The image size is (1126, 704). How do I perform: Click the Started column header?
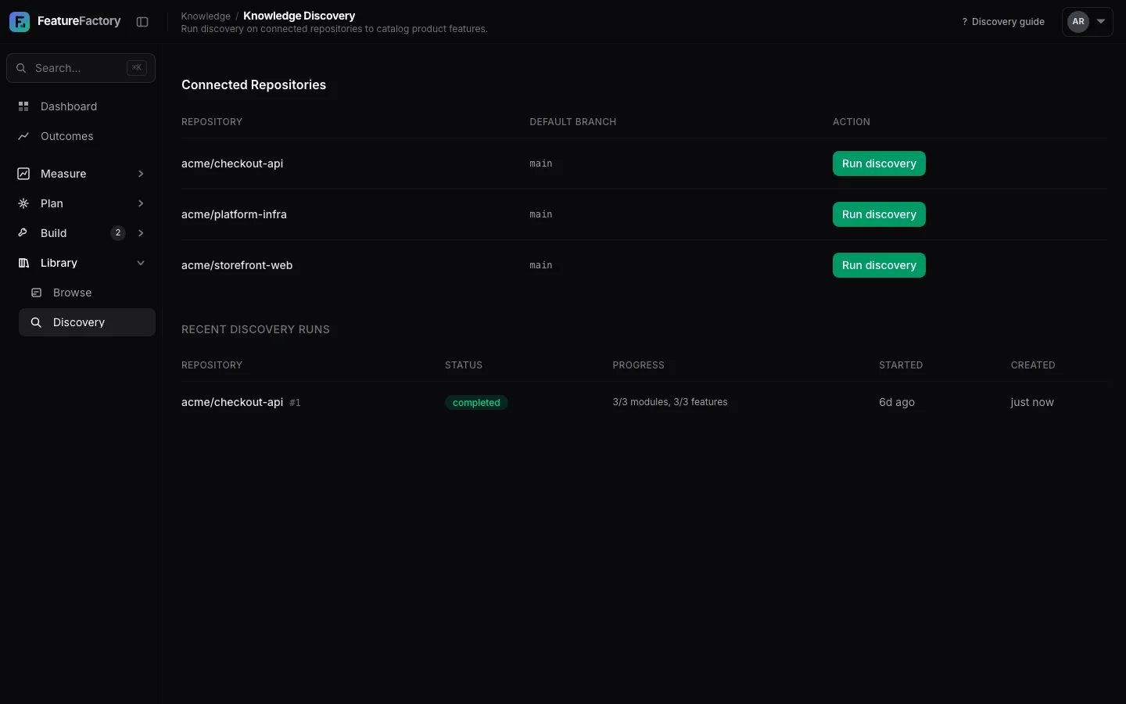point(901,365)
